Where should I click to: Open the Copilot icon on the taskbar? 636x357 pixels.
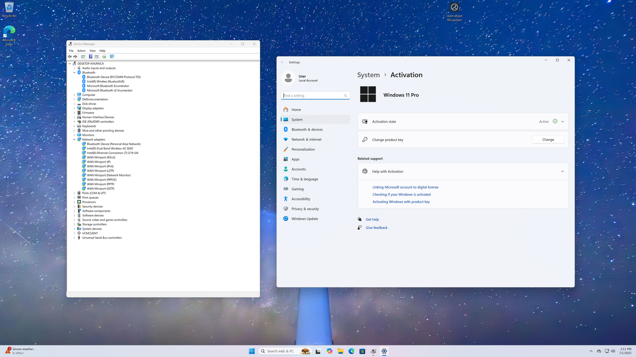click(330, 351)
